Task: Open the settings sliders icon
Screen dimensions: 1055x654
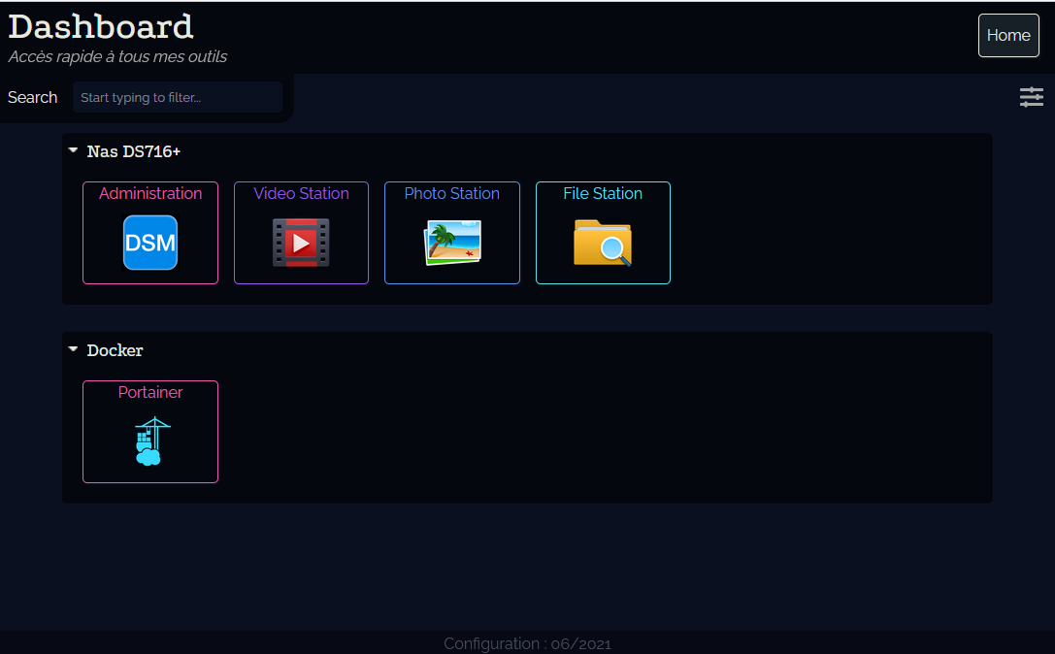Action: [1031, 97]
